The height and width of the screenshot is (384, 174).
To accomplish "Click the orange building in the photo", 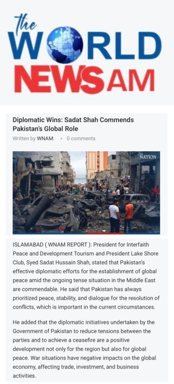I will [97, 165].
